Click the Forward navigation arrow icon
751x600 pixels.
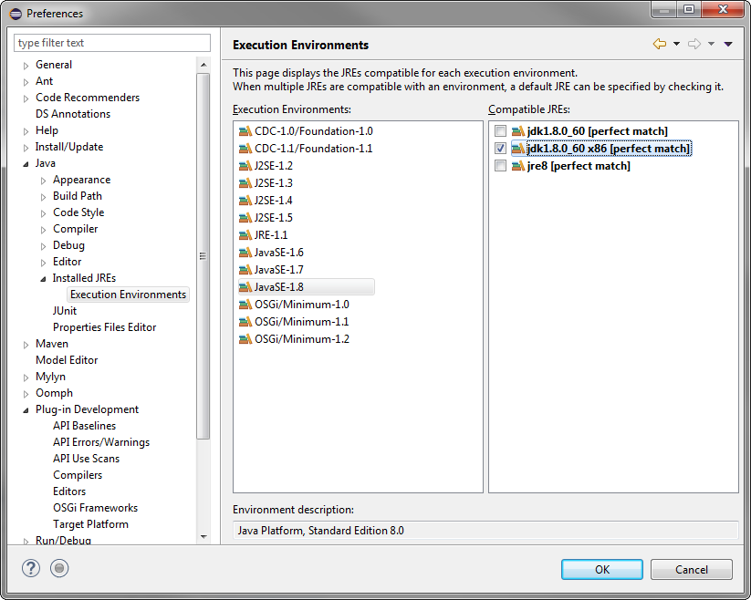click(x=694, y=44)
